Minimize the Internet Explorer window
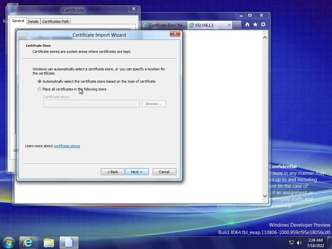This screenshot has height=249, width=332. coord(241,16)
